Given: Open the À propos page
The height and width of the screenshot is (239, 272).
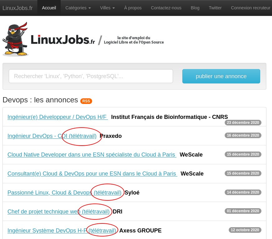Looking at the screenshot, I should (133, 8).
